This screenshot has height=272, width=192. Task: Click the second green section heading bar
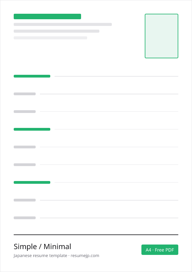[x=32, y=129]
